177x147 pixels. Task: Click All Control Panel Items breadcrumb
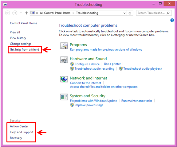pyautogui.click(x=55, y=13)
